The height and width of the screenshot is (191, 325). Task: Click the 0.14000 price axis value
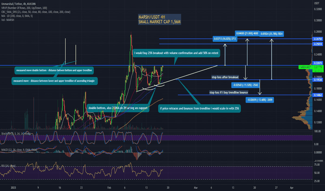click(318, 111)
